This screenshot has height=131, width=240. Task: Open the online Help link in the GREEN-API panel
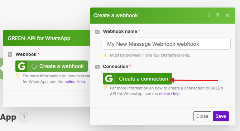click(75, 82)
